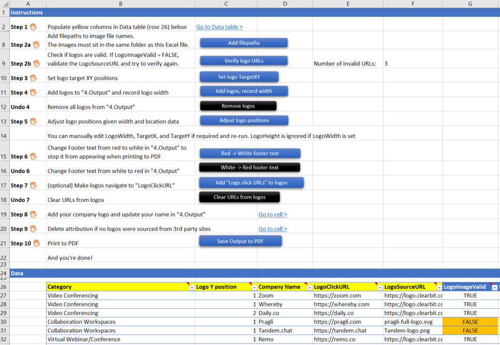Select row 26 header
This screenshot has width=500, height=345.
click(x=5, y=287)
